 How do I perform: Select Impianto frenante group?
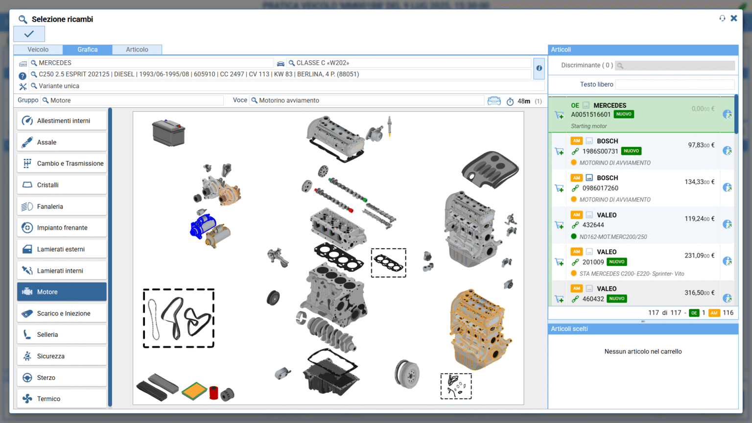[62, 228]
